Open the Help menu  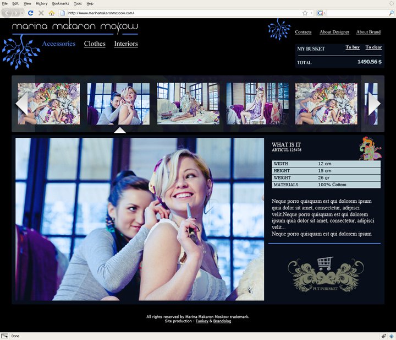coord(90,3)
